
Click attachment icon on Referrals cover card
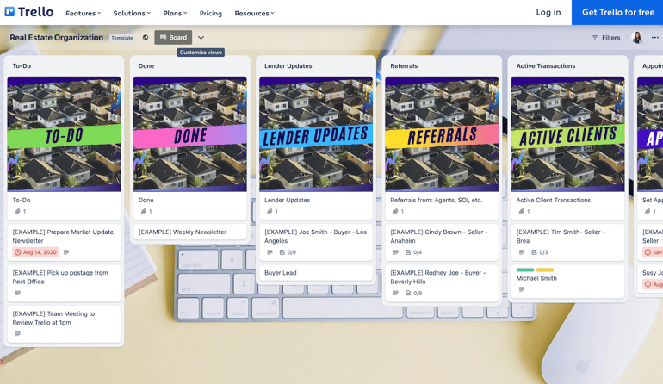[395, 212]
